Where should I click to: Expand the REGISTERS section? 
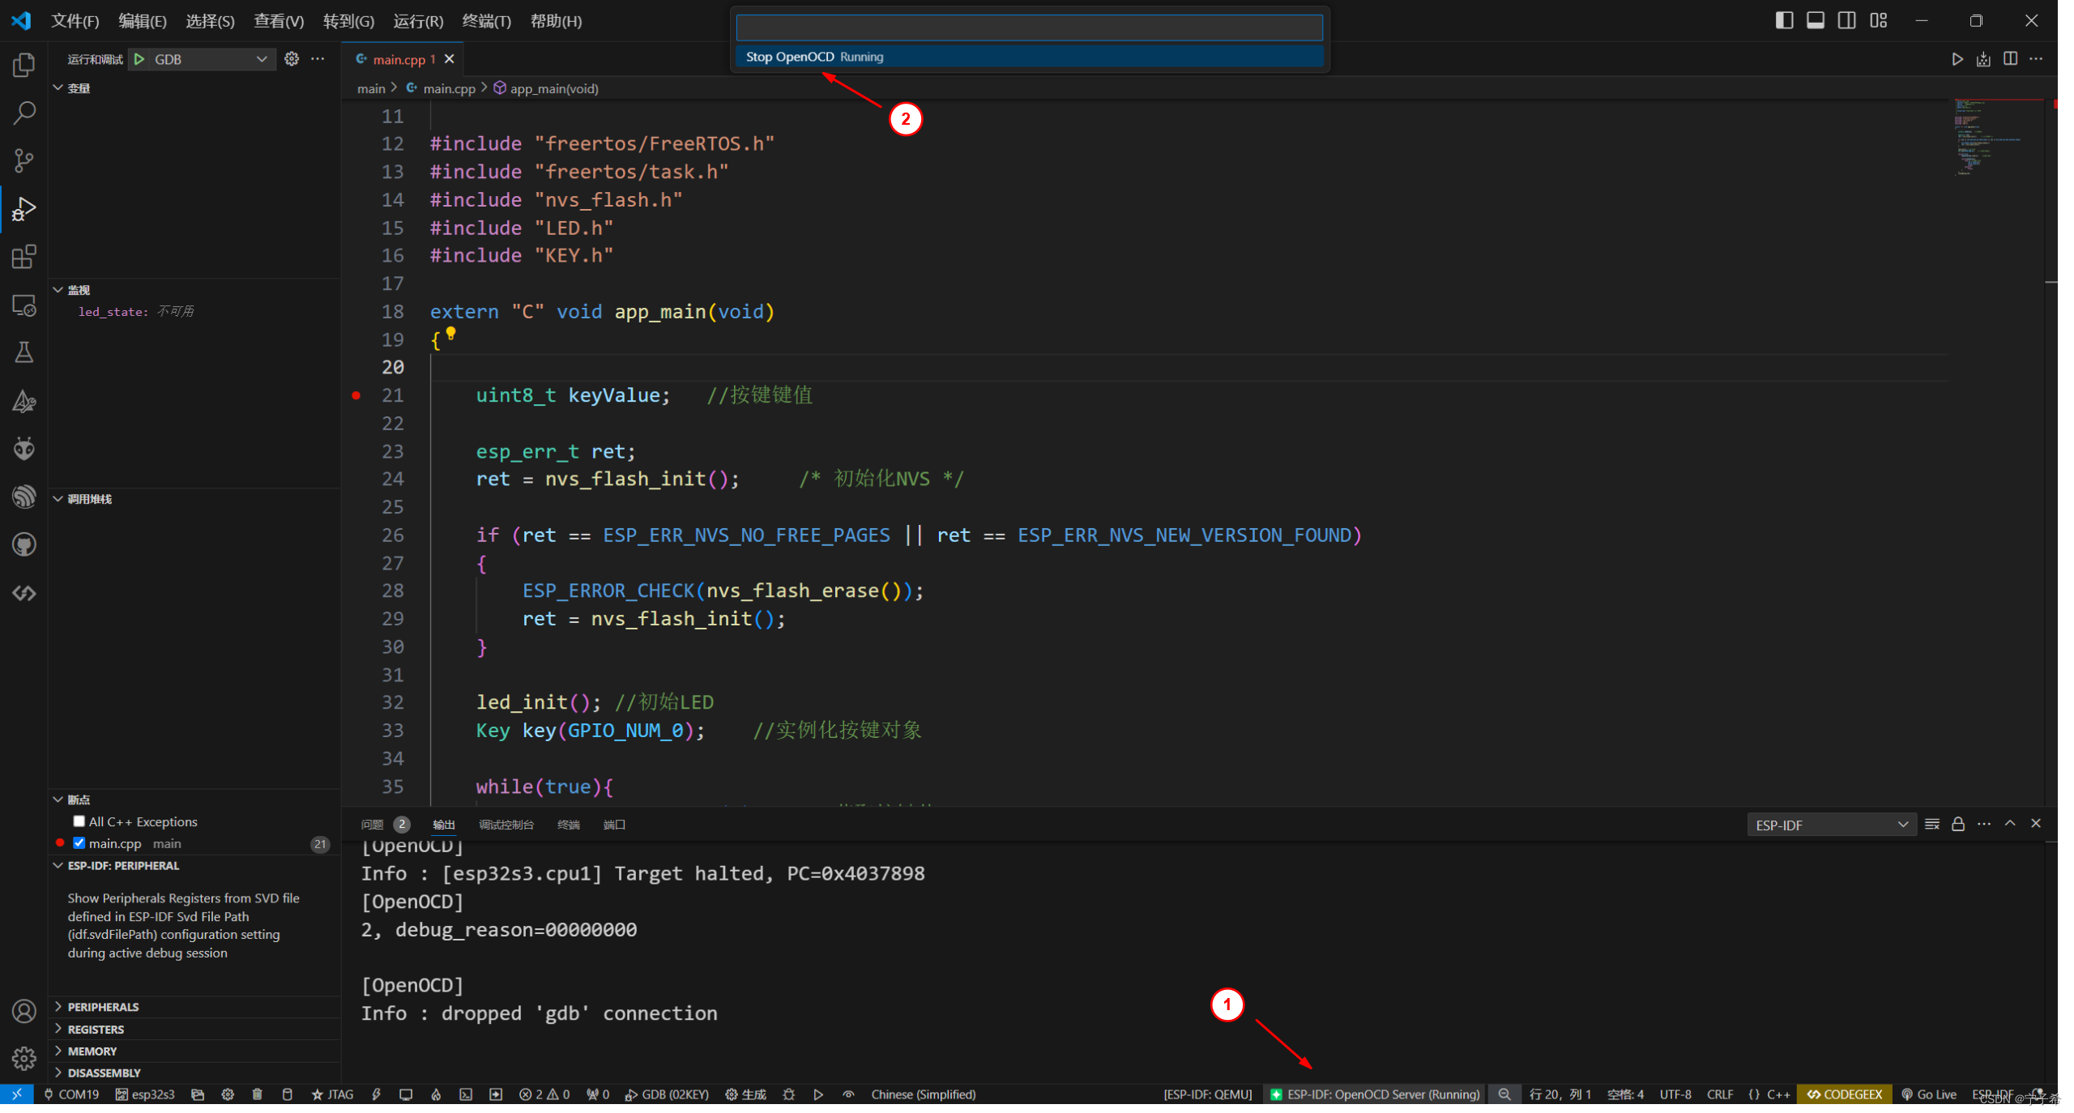(x=96, y=1030)
